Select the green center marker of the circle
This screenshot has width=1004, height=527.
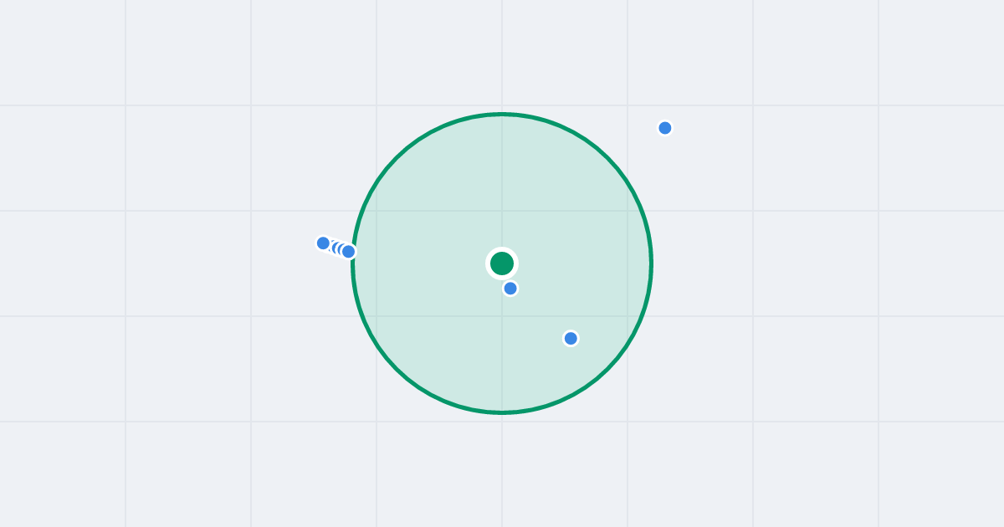[502, 263]
